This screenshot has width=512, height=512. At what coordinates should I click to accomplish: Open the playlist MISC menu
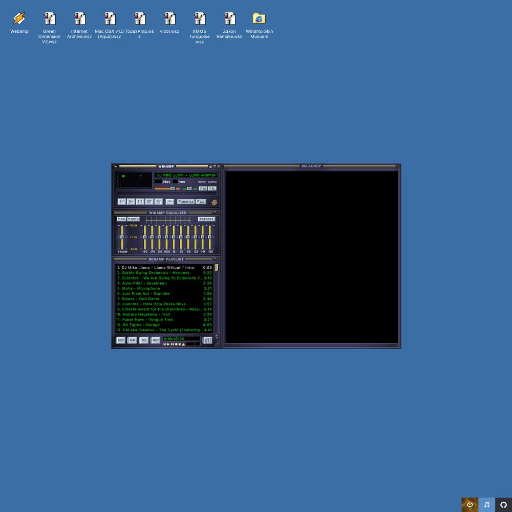point(156,340)
